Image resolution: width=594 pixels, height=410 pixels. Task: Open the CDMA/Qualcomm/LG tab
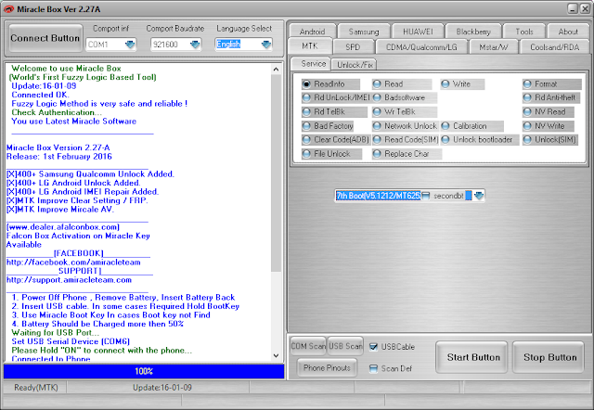point(421,47)
